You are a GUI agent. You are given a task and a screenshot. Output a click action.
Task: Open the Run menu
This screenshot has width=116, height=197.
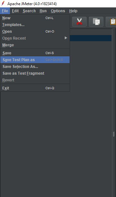point(43,11)
